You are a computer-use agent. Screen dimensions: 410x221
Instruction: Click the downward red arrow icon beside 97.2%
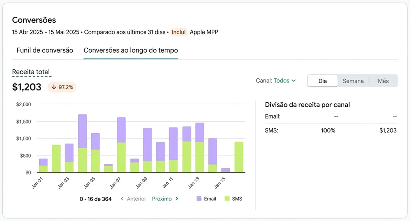tap(54, 87)
